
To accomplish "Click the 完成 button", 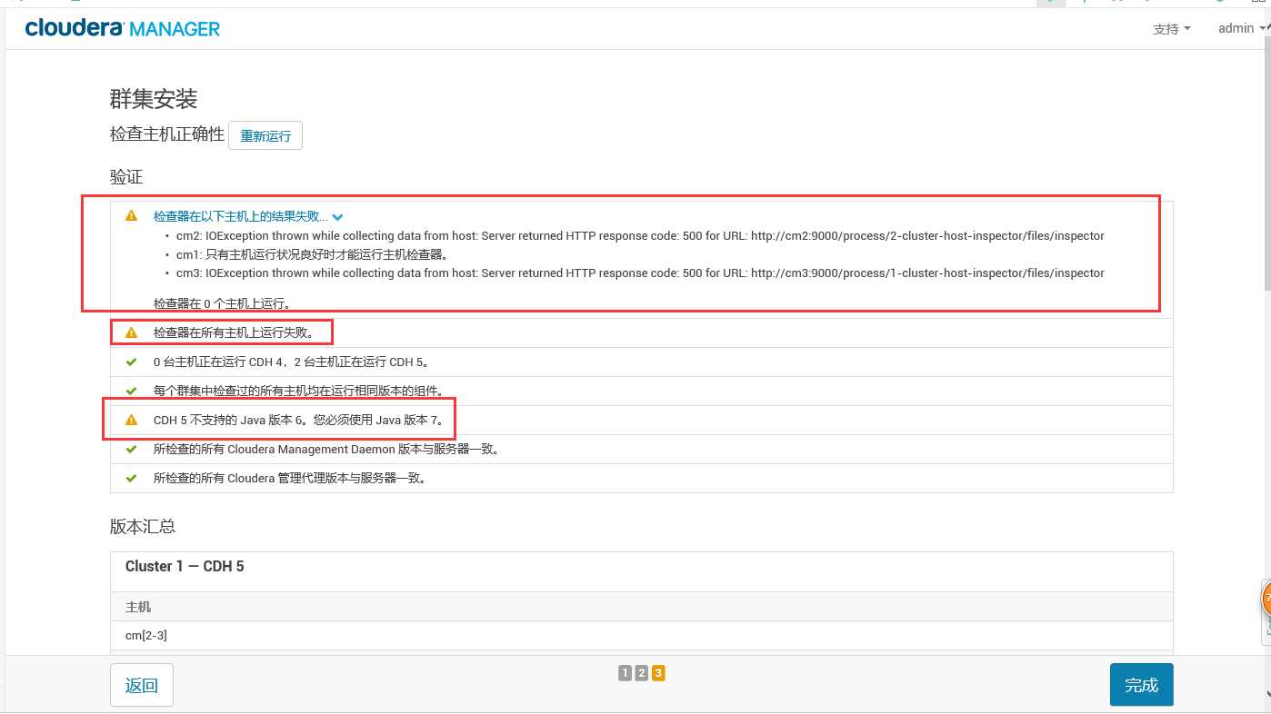I will point(1141,685).
